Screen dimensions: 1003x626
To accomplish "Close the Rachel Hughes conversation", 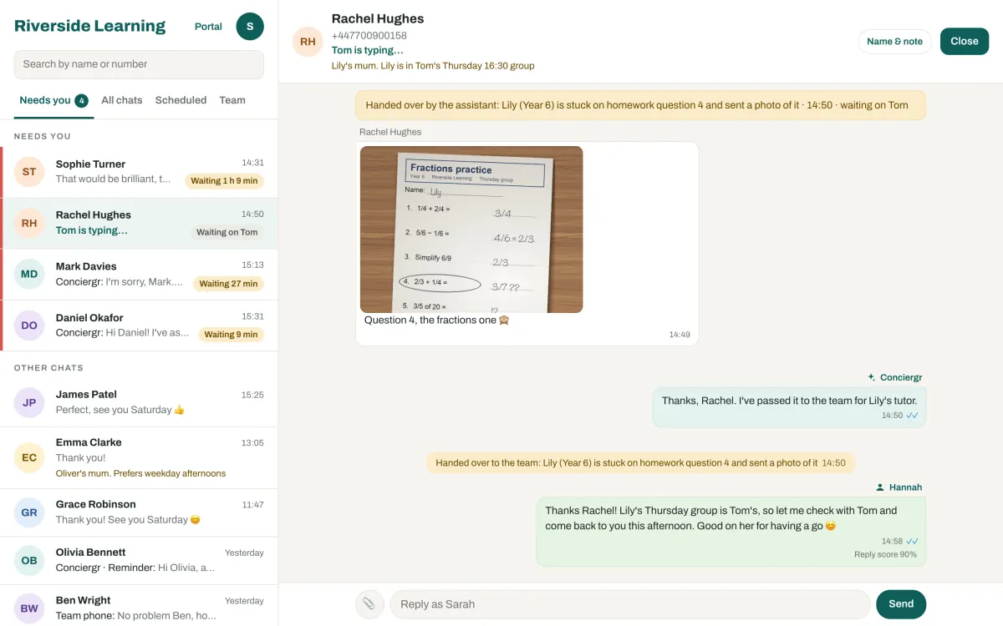I will [964, 42].
